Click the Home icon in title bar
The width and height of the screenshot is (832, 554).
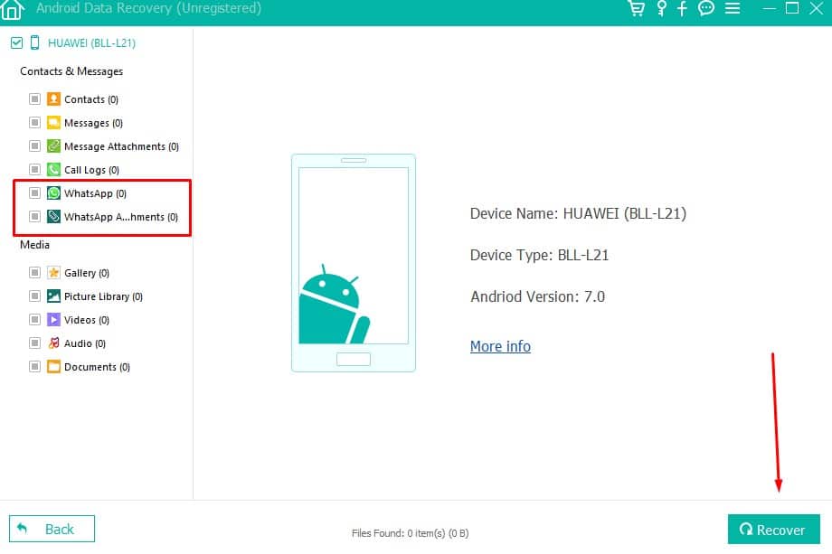13,9
